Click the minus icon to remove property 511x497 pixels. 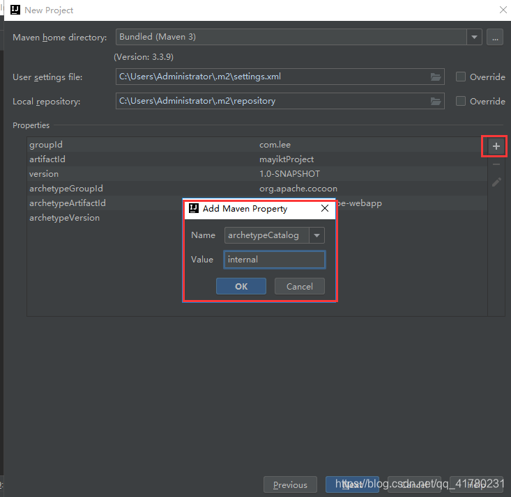(x=496, y=164)
